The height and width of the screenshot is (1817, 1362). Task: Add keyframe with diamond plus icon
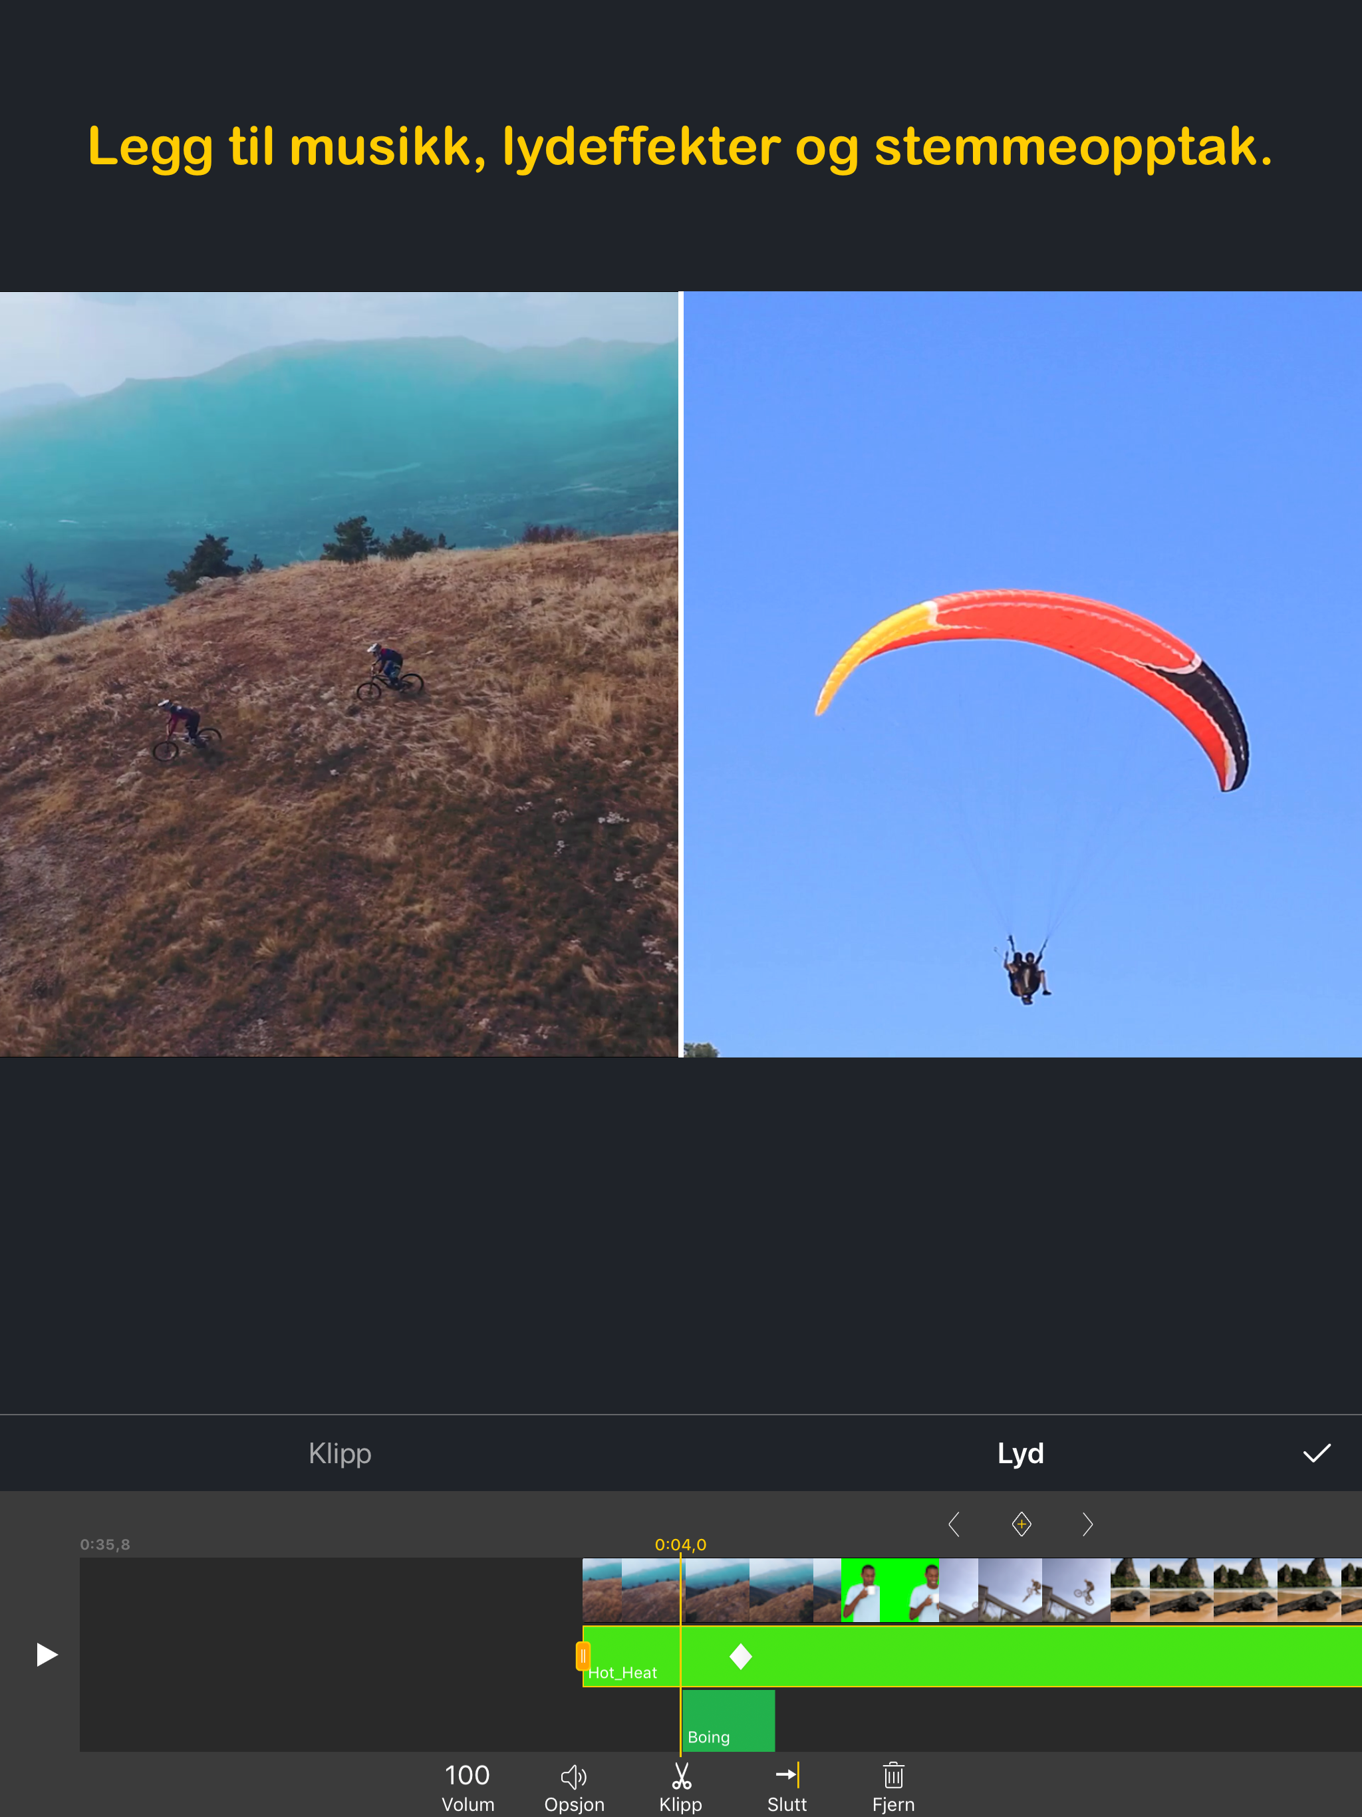point(1021,1524)
